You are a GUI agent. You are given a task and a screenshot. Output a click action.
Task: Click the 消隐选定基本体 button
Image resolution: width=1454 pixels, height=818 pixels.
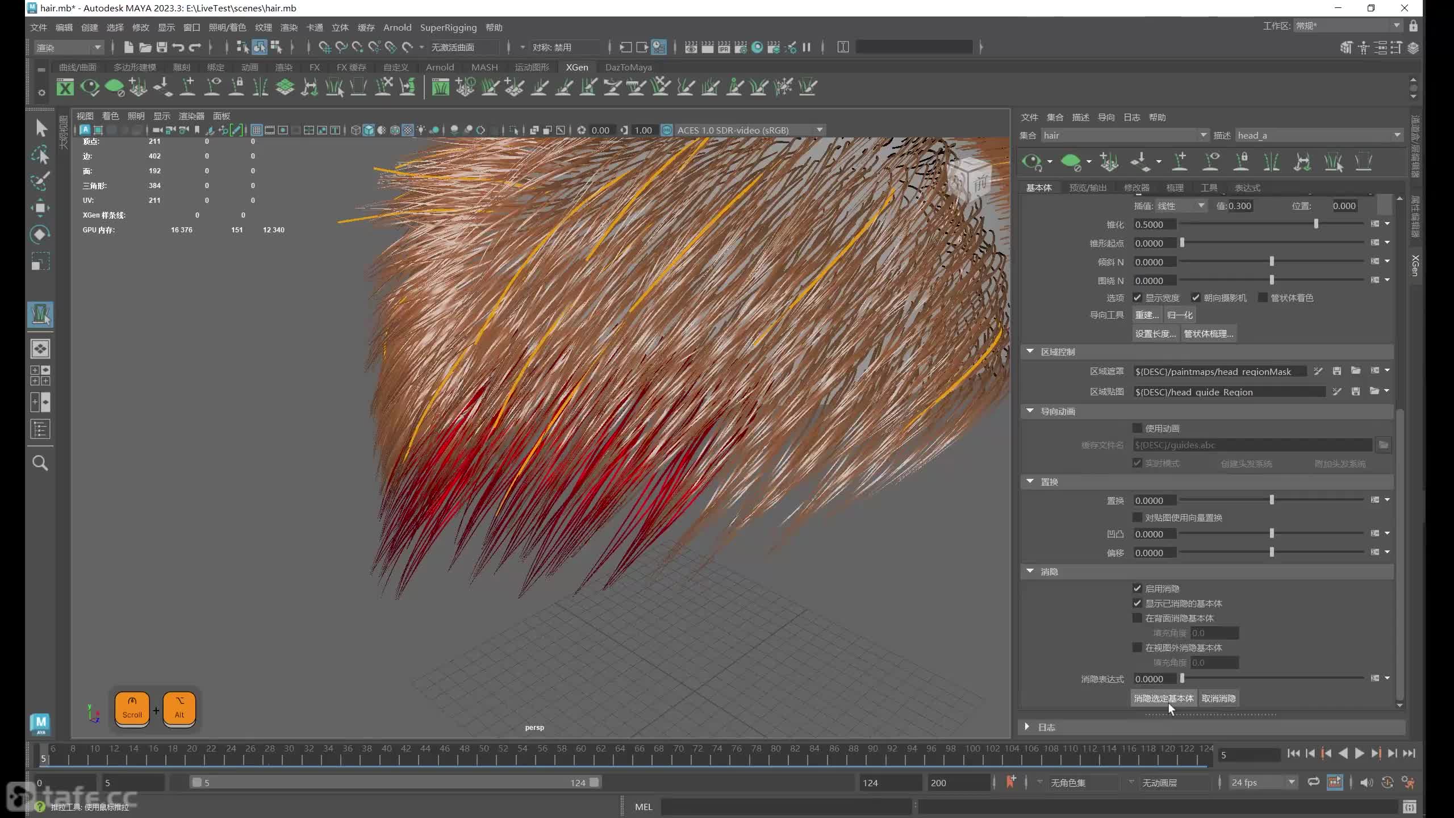pos(1164,698)
